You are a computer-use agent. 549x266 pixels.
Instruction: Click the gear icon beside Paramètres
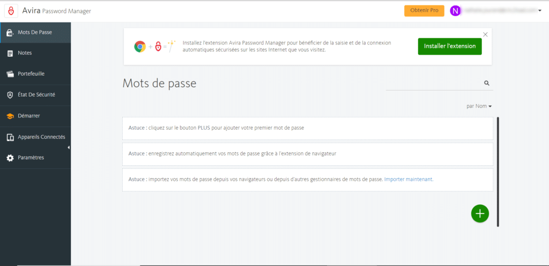(10, 158)
